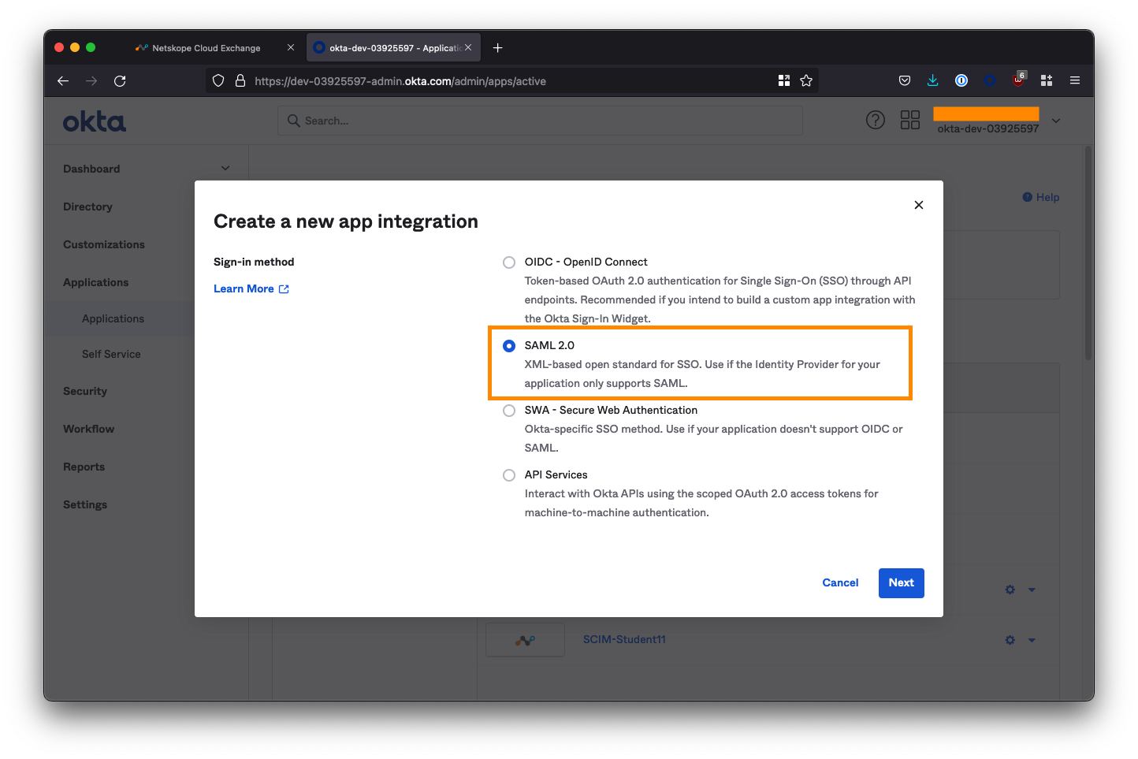Click the Pocket save icon in toolbar

(904, 80)
